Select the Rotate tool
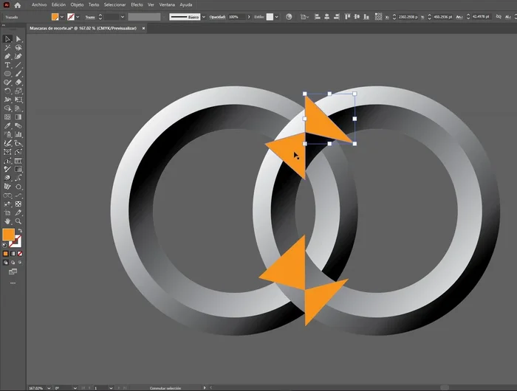The image size is (517, 391). pyautogui.click(x=7, y=91)
